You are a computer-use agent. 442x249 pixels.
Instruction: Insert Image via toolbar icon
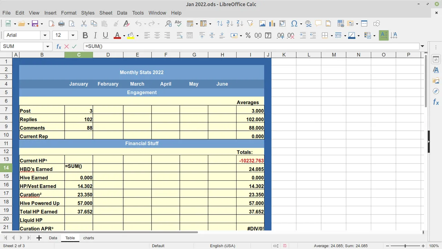point(262,23)
